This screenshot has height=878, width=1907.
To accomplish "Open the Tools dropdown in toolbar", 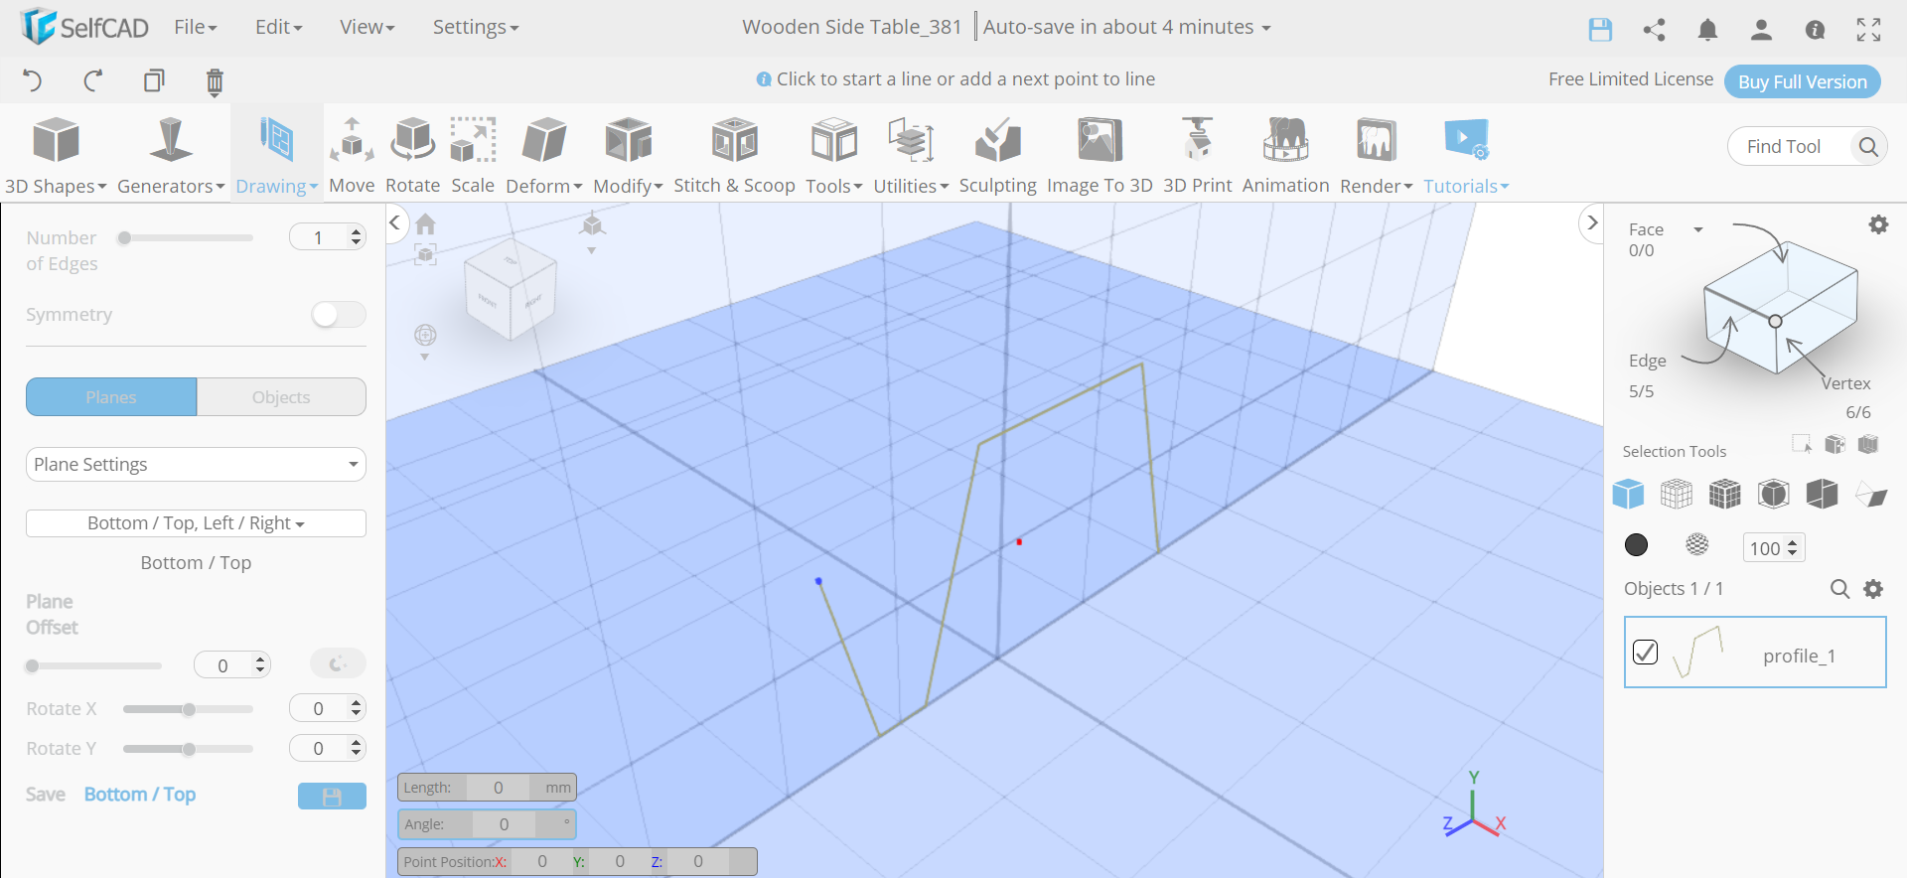I will click(x=833, y=155).
